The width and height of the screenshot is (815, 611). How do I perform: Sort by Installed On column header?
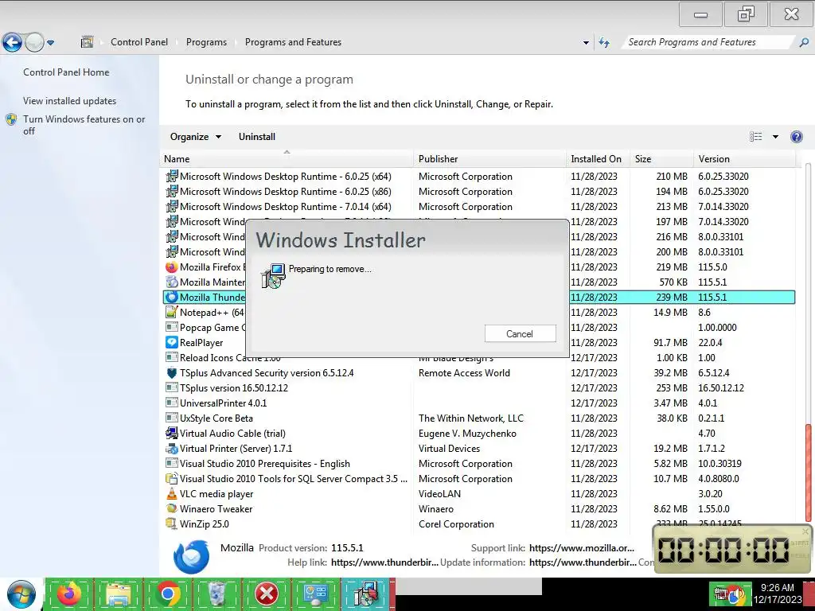(x=598, y=159)
